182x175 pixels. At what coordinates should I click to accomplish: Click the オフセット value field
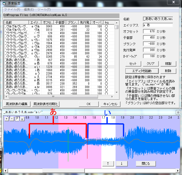pyautogui.click(x=149, y=31)
